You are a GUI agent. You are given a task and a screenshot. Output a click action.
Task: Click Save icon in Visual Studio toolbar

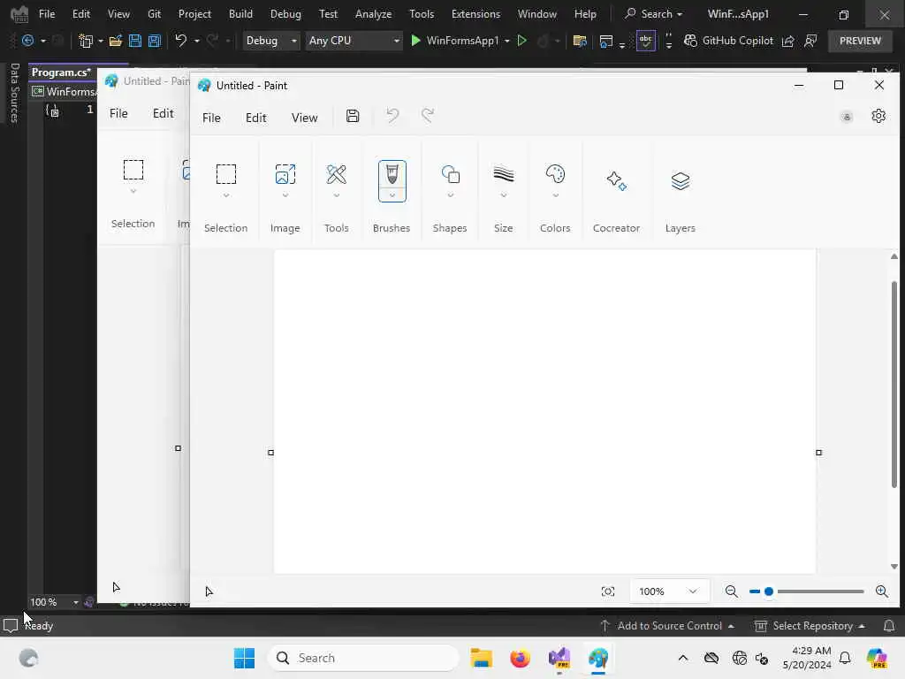135,41
